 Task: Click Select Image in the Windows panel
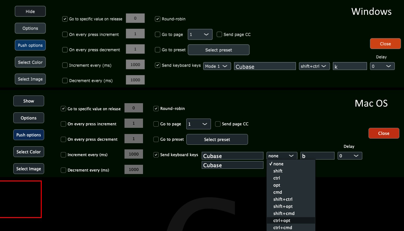pos(30,79)
